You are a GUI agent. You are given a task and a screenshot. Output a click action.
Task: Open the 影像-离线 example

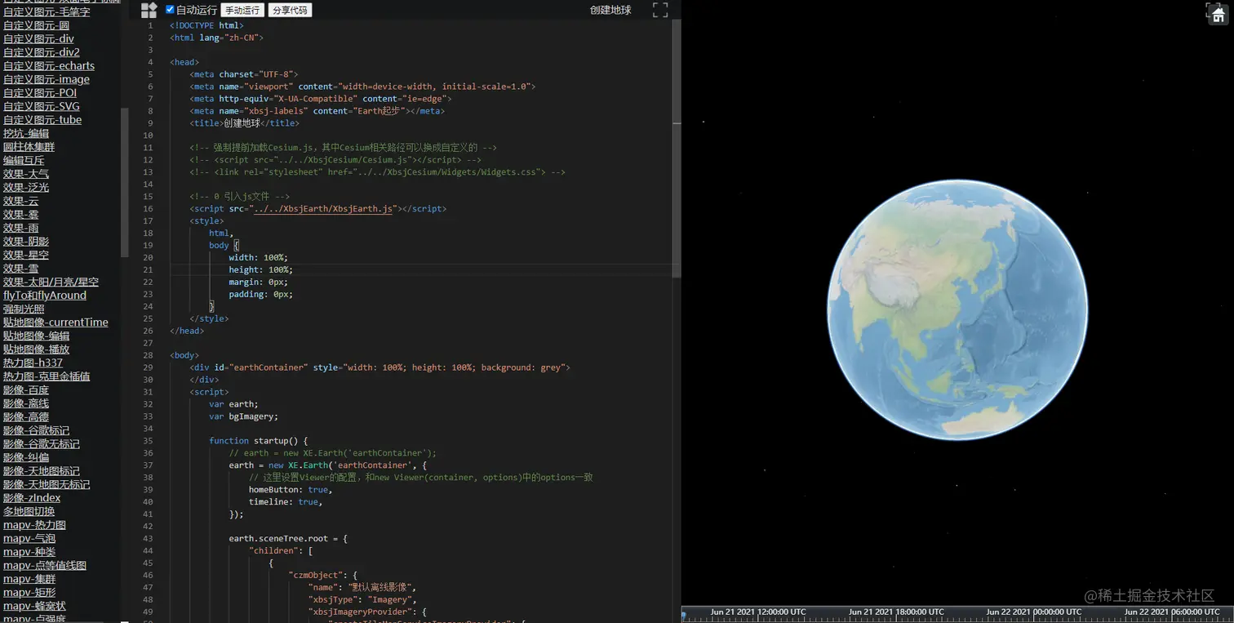pyautogui.click(x=26, y=403)
